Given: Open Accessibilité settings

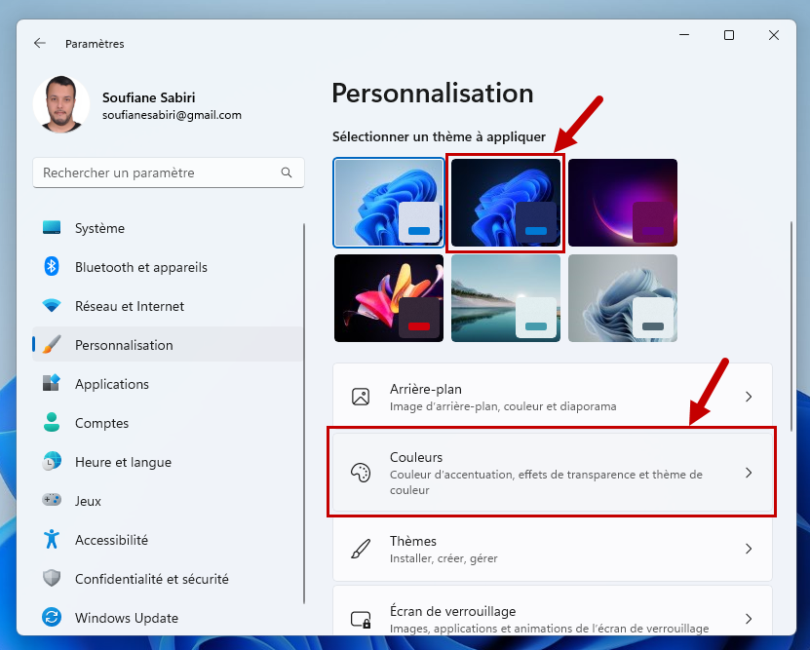Looking at the screenshot, I should [x=168, y=540].
